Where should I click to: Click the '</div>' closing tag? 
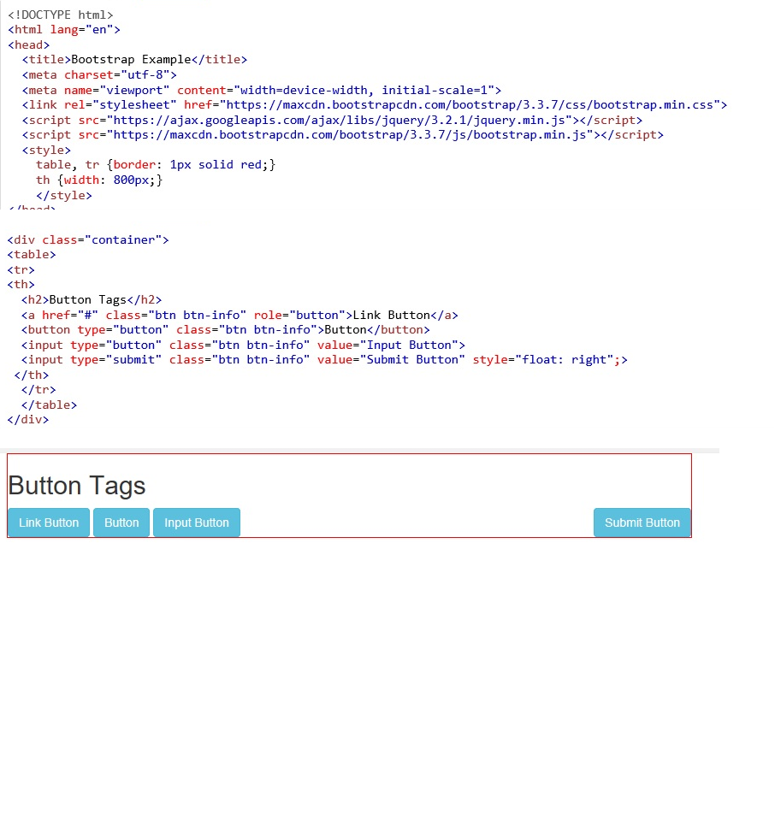point(28,420)
